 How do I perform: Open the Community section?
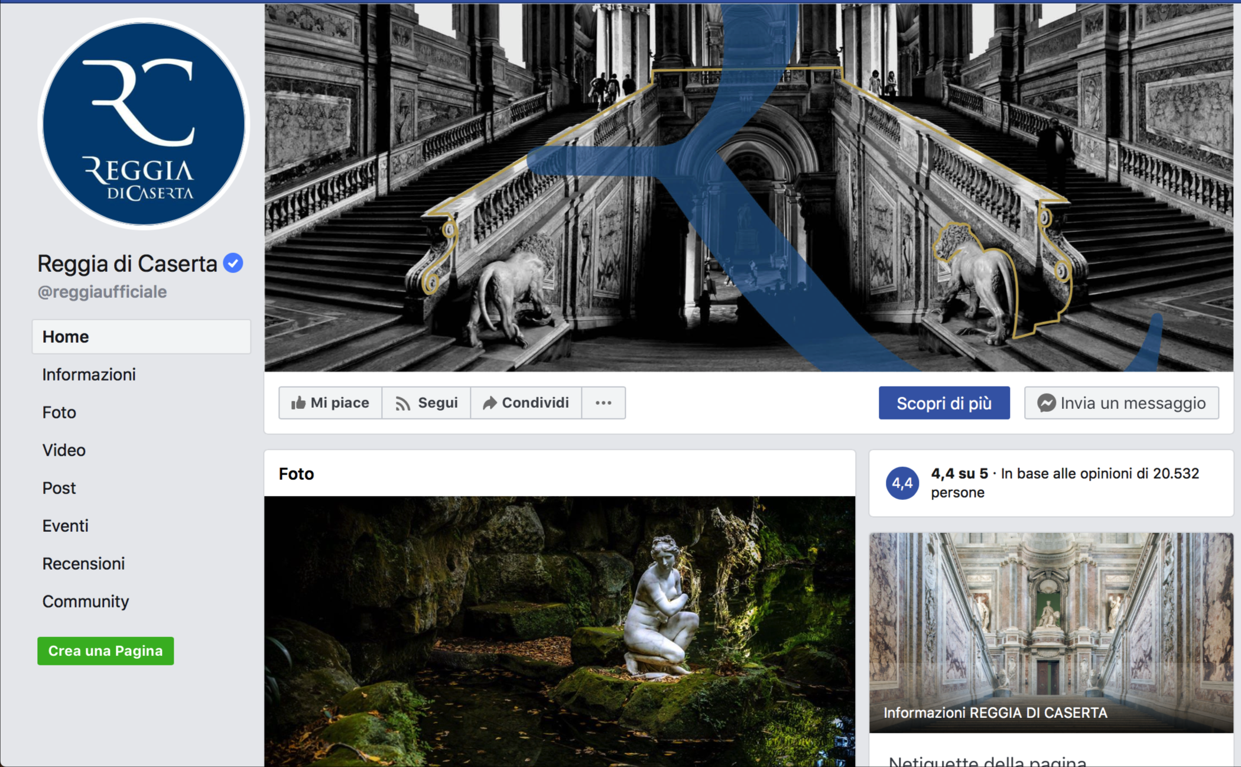coord(86,602)
